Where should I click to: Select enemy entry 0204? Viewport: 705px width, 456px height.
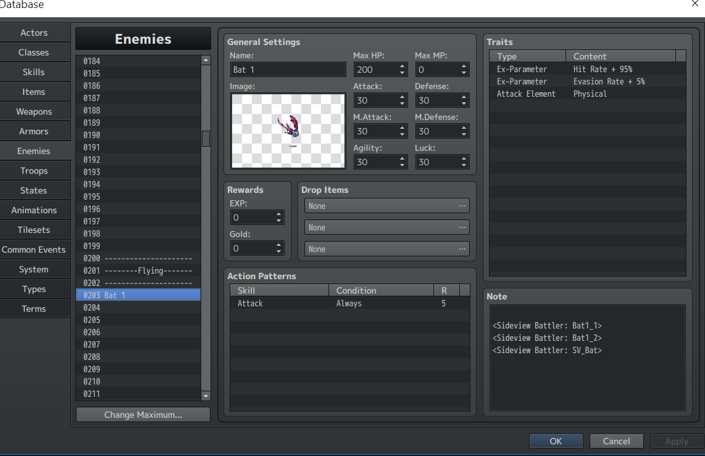click(138, 307)
